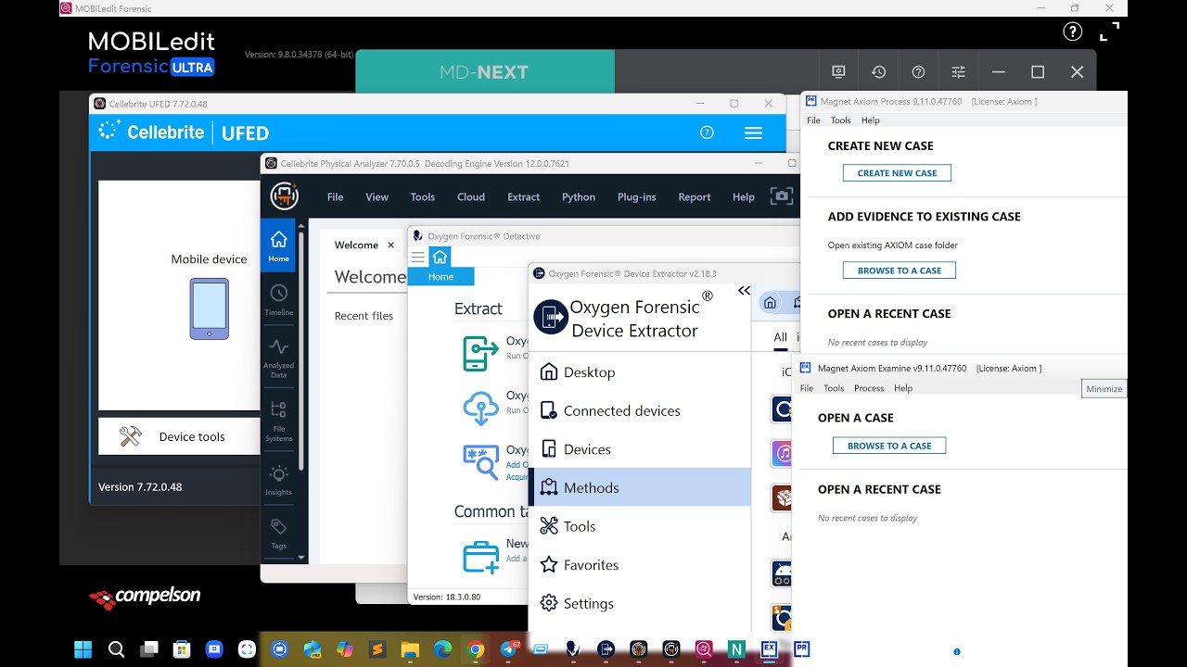Click Oxygen Detective Home house icon
1187x667 pixels.
pos(440,257)
